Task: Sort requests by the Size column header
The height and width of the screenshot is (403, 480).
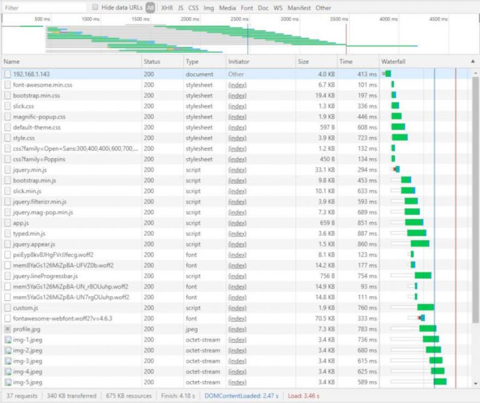Action: (303, 61)
